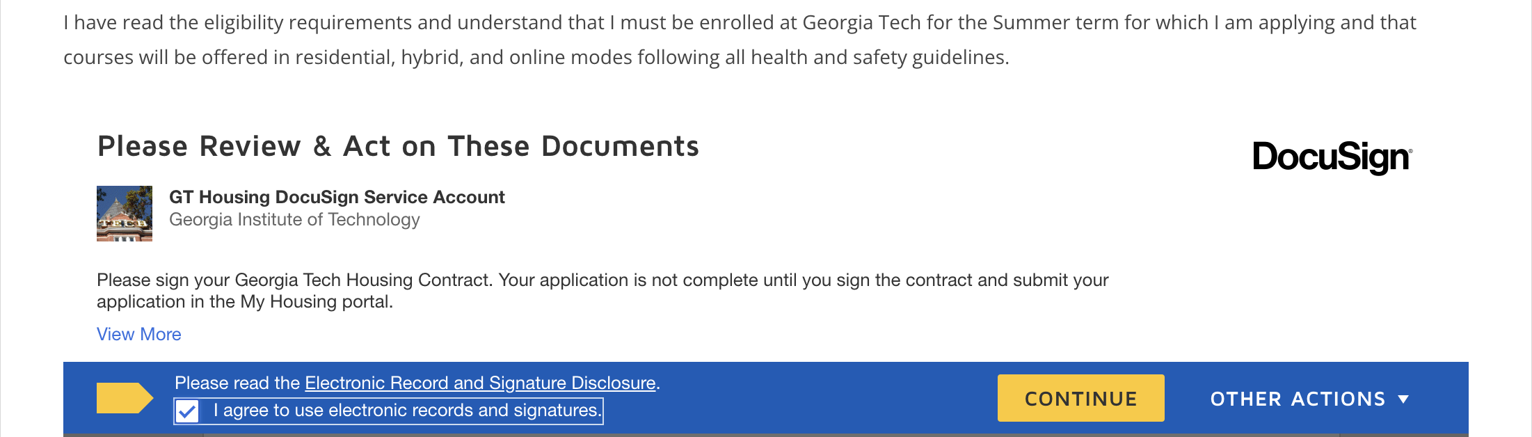The width and height of the screenshot is (1532, 437).
Task: Click the 'courses will be offered in residential' sentence
Action: click(x=536, y=57)
